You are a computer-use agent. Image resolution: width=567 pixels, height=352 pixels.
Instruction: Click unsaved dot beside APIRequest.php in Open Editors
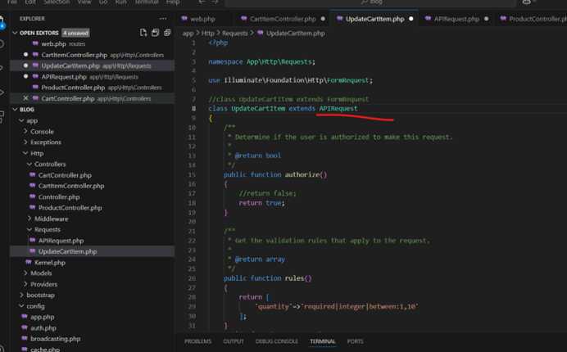click(25, 76)
